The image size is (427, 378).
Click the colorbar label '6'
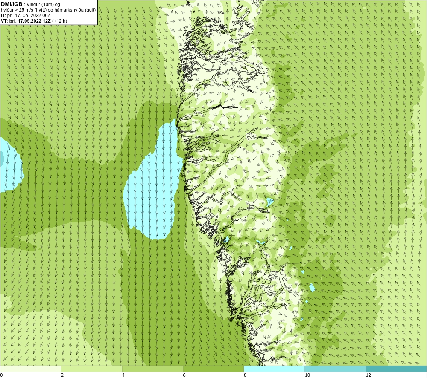pos(184,375)
